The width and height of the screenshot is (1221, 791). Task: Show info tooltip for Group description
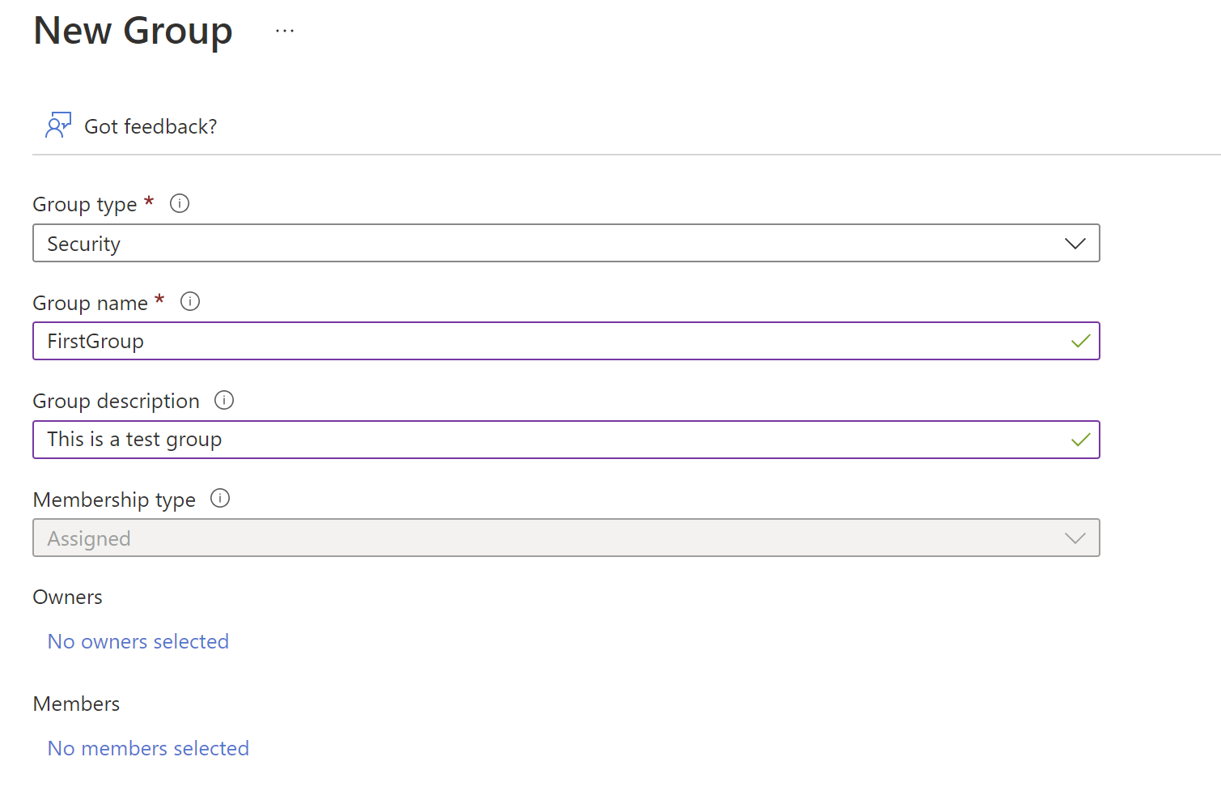(224, 400)
